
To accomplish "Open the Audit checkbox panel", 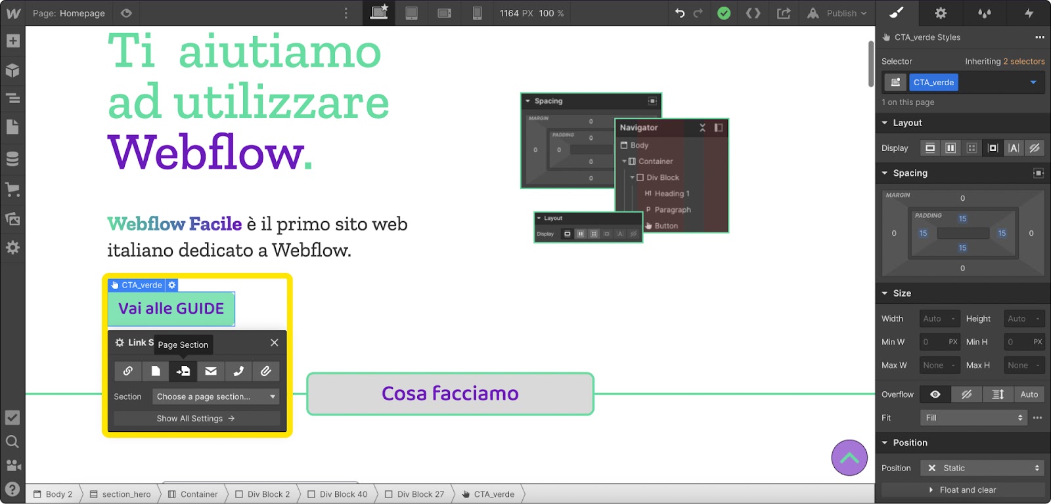I will pos(12,417).
